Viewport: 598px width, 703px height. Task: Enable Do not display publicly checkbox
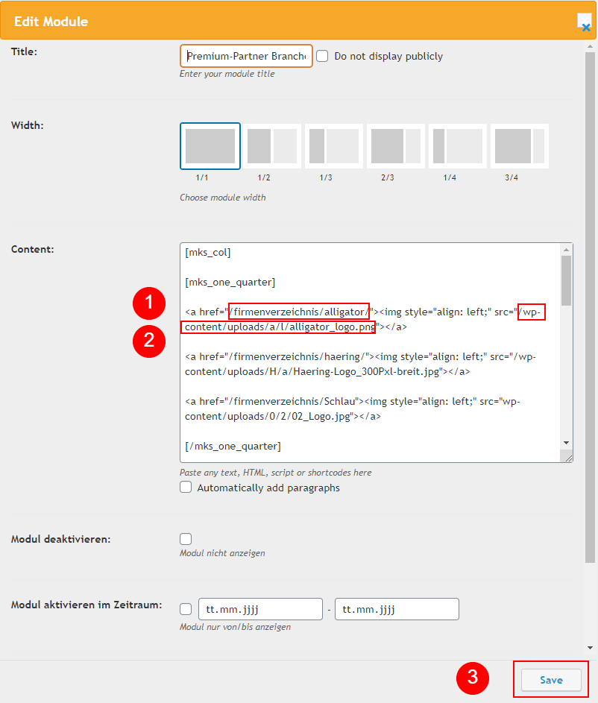[322, 56]
